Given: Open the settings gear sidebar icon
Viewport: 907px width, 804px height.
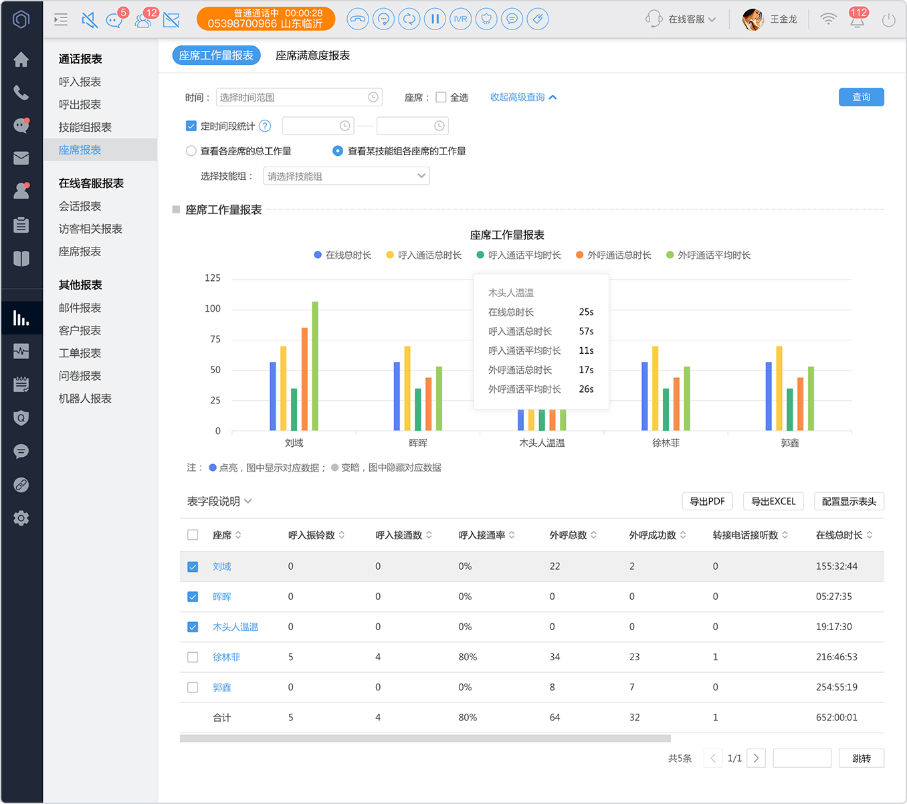Looking at the screenshot, I should click(x=21, y=518).
